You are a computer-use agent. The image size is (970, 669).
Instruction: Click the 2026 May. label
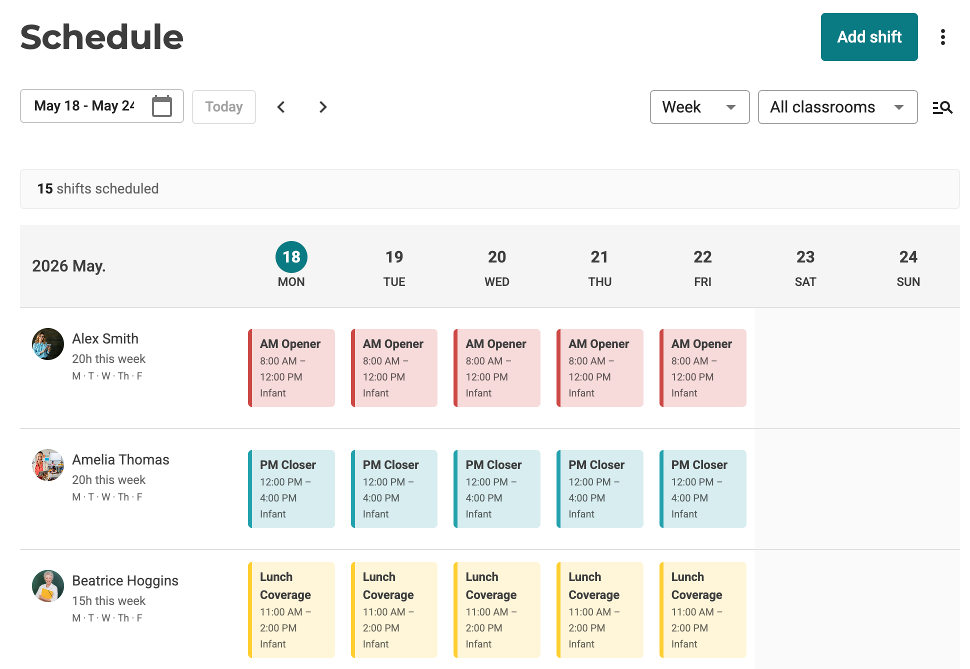(x=69, y=266)
